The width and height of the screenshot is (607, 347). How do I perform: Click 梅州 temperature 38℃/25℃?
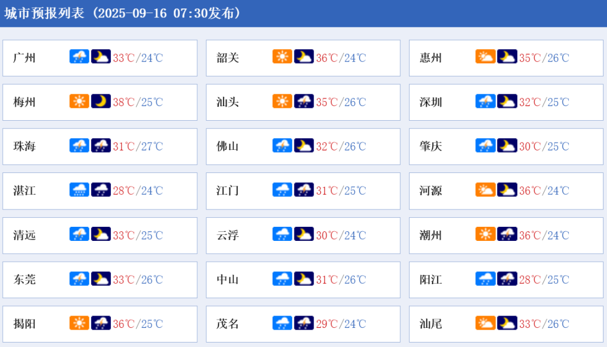pos(138,102)
